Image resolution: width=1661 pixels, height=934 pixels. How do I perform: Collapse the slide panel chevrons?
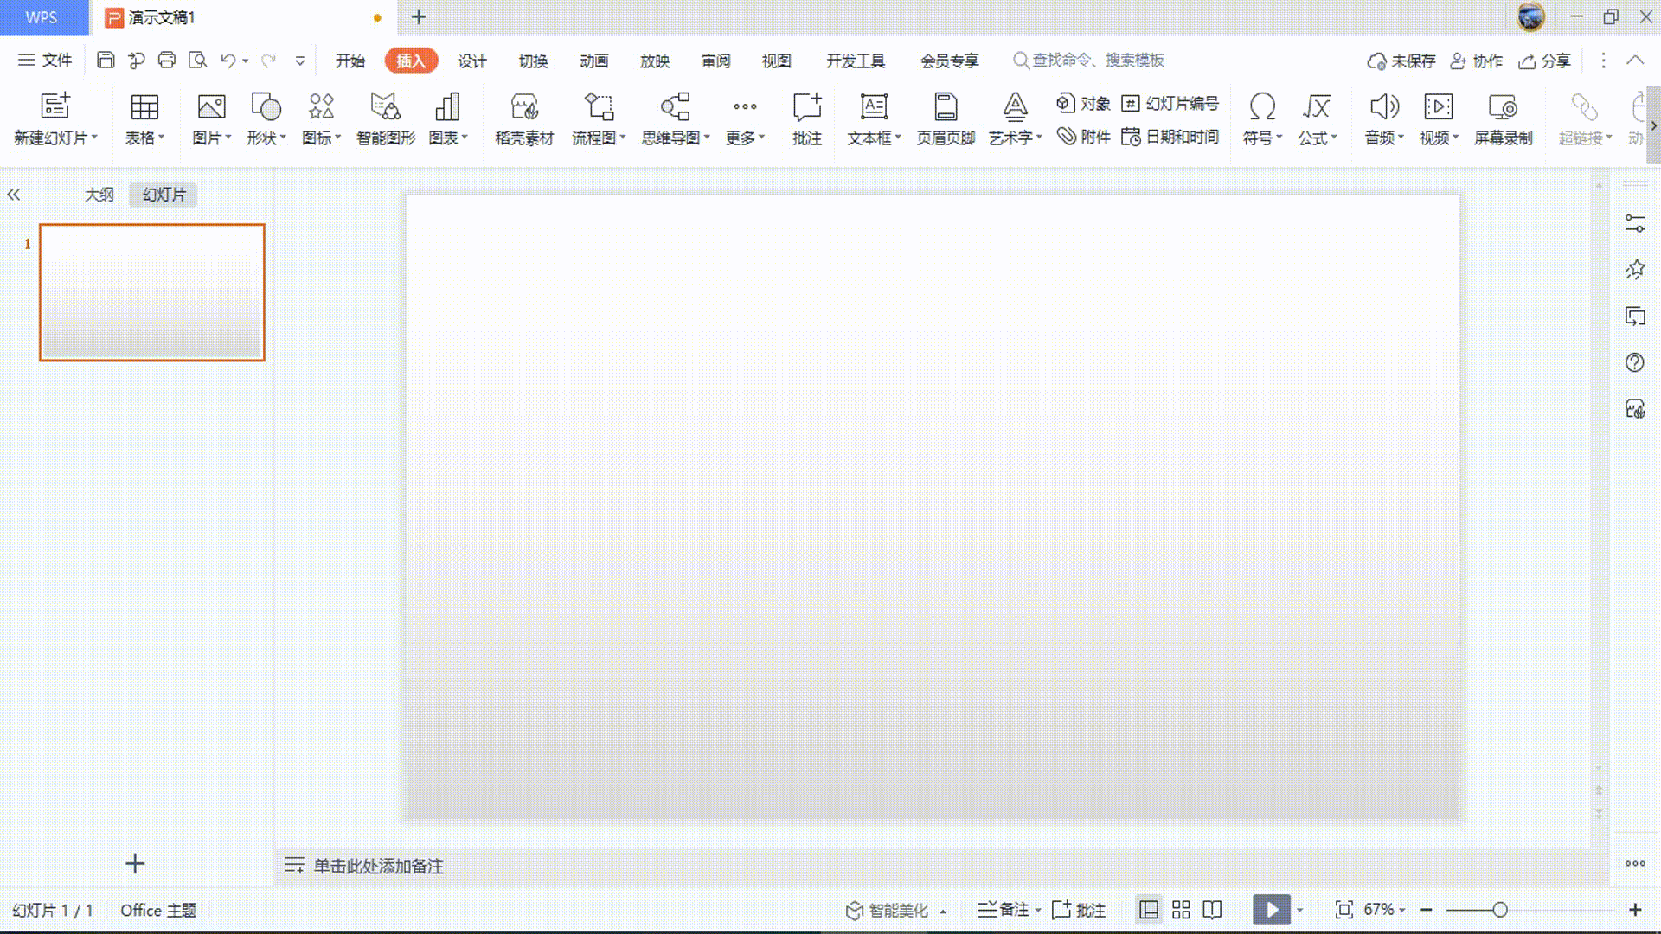[x=14, y=195]
